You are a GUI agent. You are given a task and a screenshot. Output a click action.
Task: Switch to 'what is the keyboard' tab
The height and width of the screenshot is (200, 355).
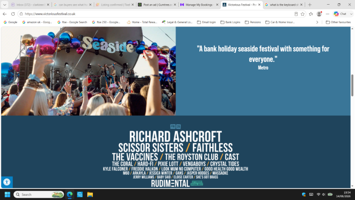tap(284, 5)
